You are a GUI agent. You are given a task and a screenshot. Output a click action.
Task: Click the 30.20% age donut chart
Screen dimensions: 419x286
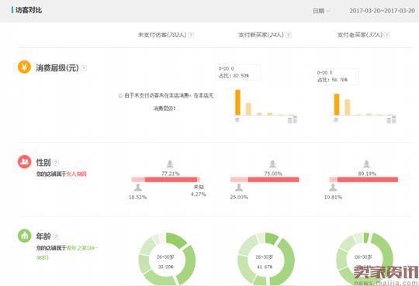pos(167,259)
